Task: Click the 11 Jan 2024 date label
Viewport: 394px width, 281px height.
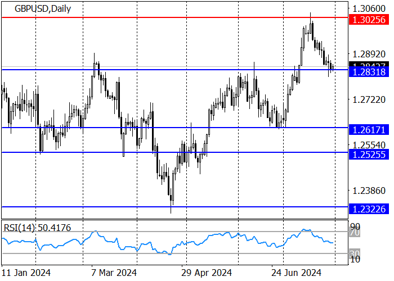Action: click(26, 273)
